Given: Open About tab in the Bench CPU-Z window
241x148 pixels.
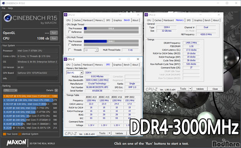Looking at the screenshot, I should tap(135, 20).
